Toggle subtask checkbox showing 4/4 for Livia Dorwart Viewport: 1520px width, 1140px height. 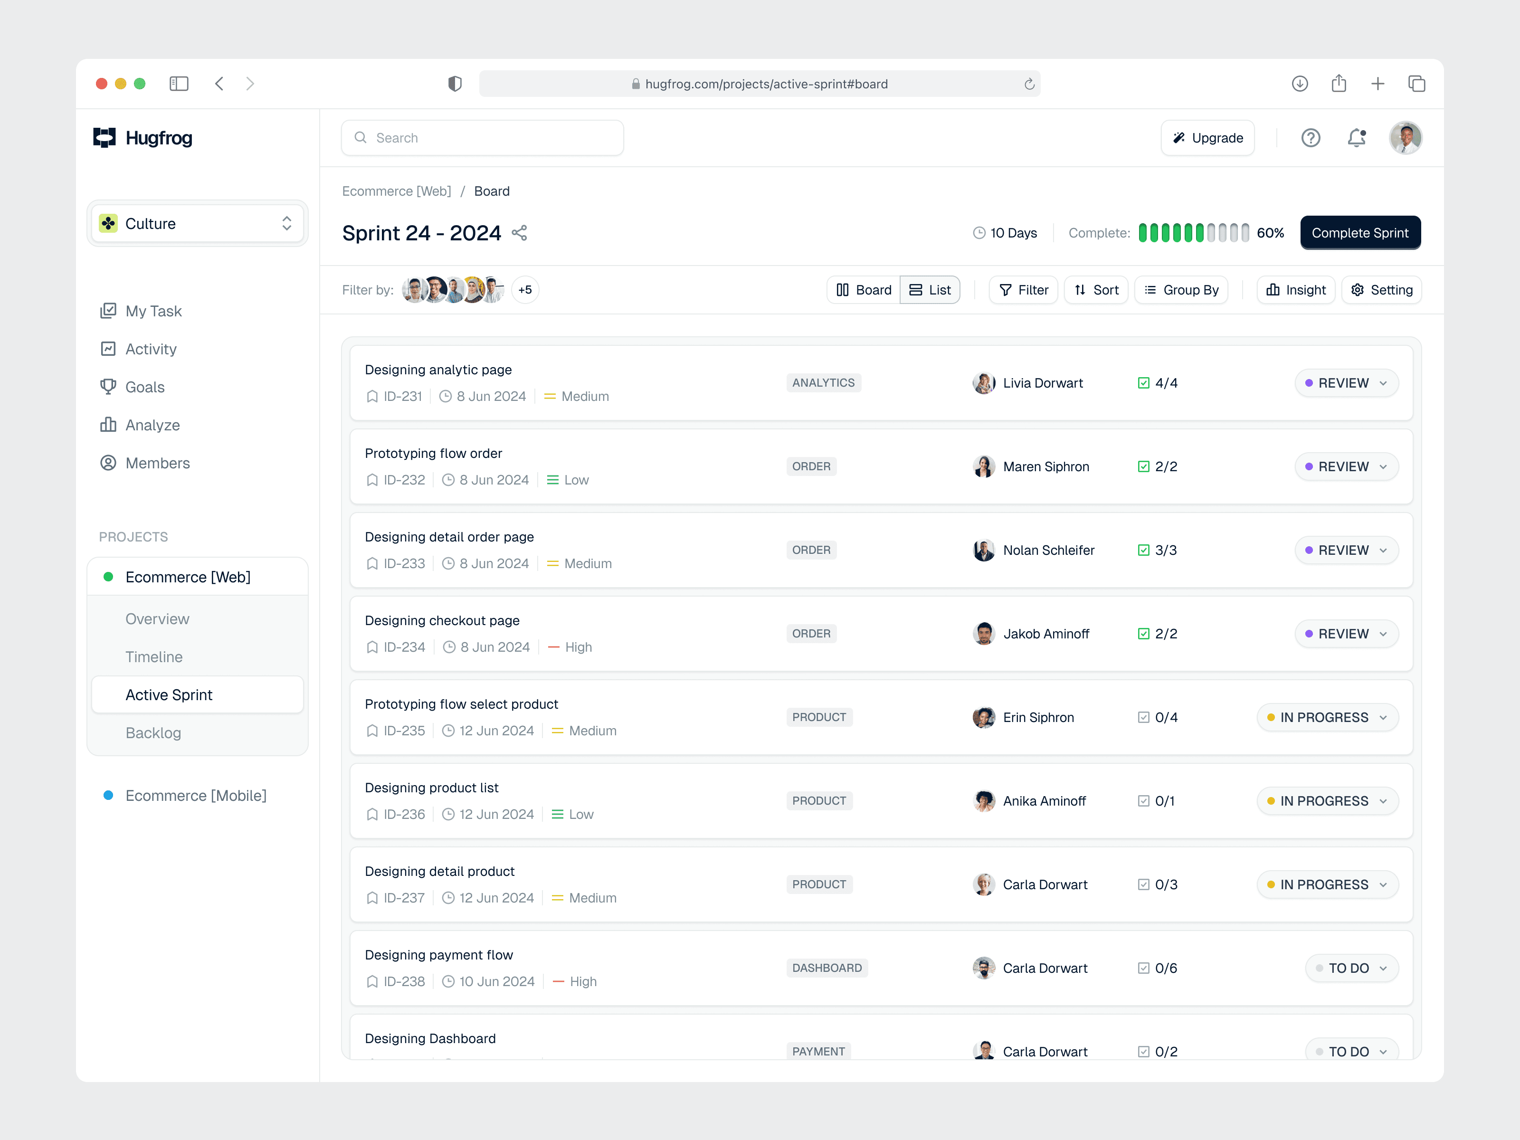tap(1143, 383)
